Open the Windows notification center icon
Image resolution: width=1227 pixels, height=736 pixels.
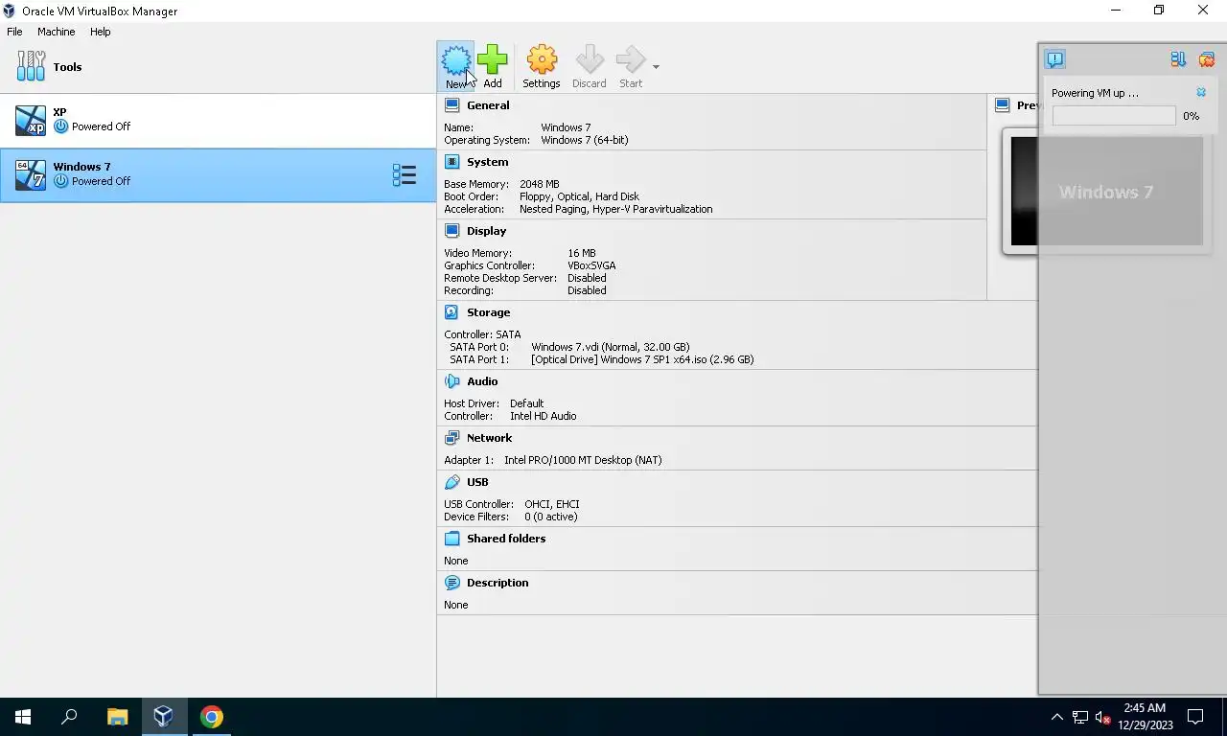1195,717
